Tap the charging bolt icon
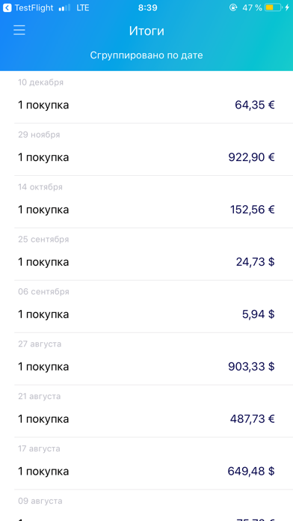The image size is (293, 521). (287, 7)
